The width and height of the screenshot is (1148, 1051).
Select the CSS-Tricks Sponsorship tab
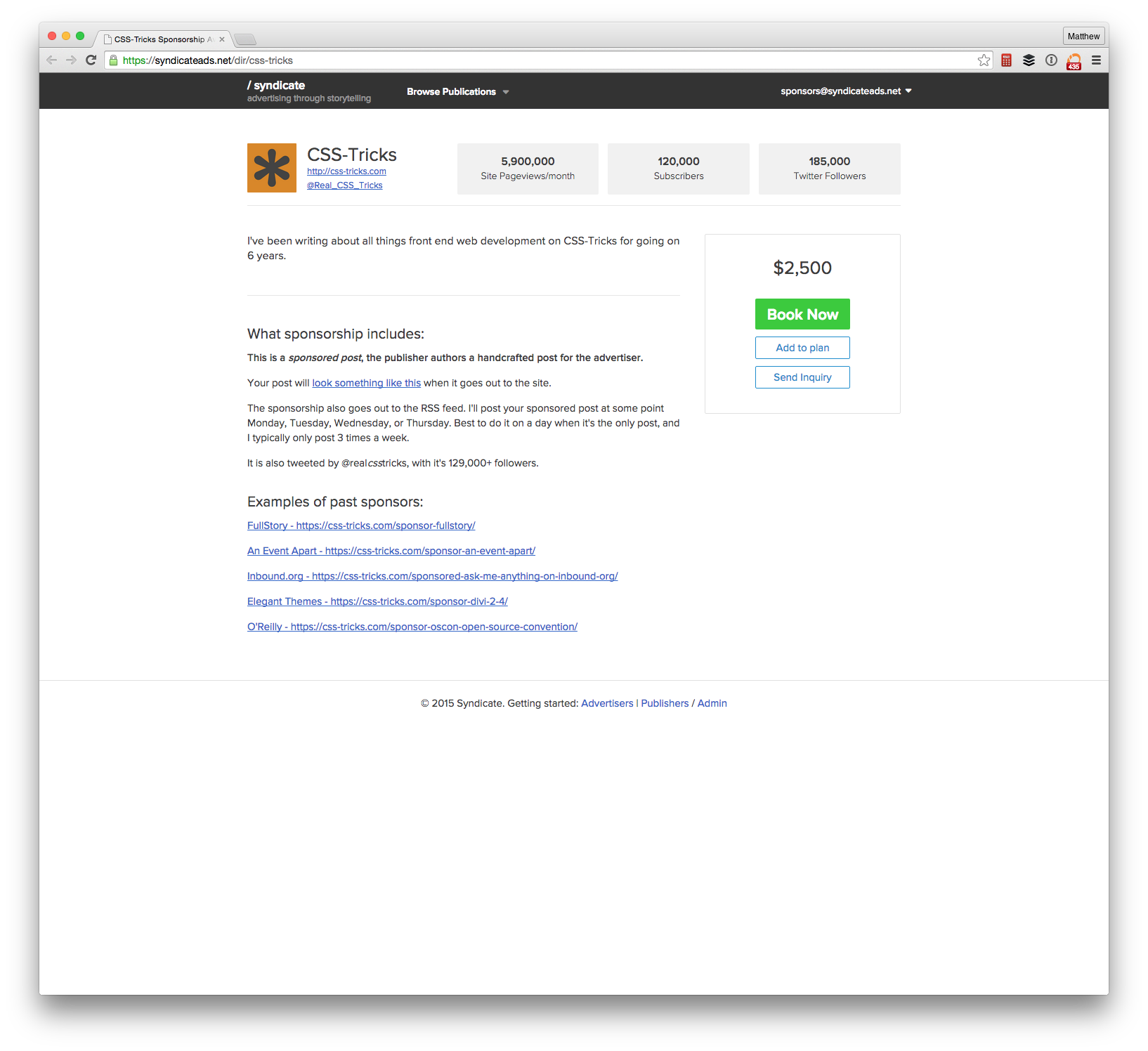(163, 39)
